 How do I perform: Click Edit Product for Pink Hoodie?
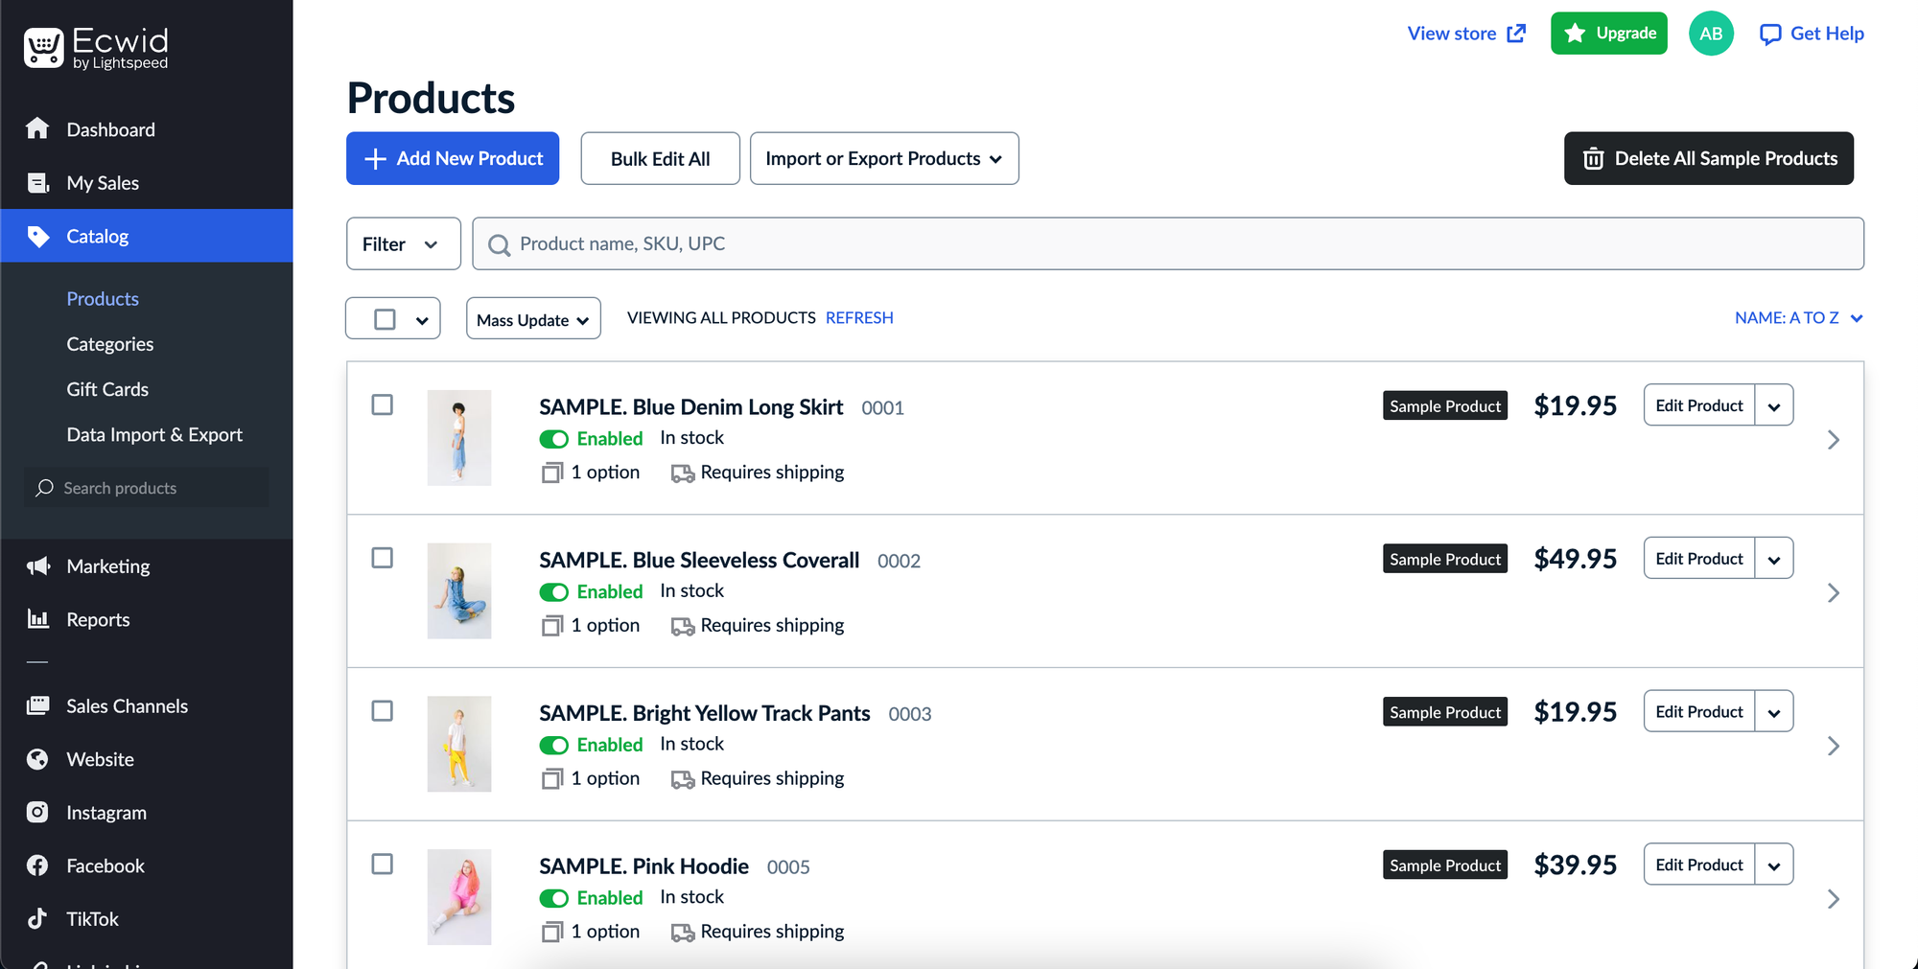coord(1699,865)
